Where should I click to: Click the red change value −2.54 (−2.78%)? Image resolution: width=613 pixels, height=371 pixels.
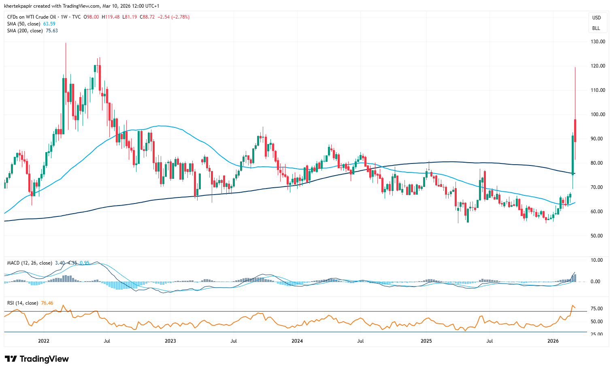[174, 17]
